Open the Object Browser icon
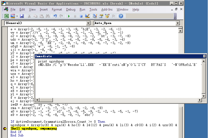The height and width of the screenshot is (138, 208). point(107,16)
